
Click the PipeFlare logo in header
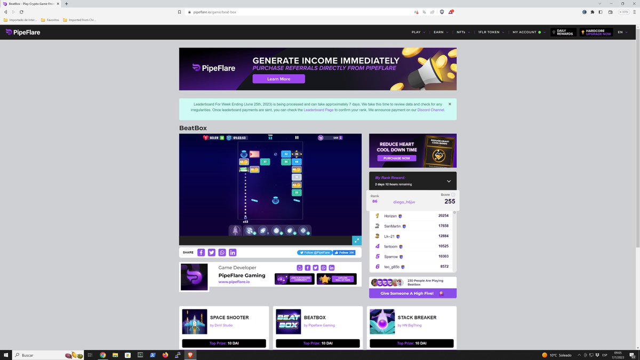(23, 32)
